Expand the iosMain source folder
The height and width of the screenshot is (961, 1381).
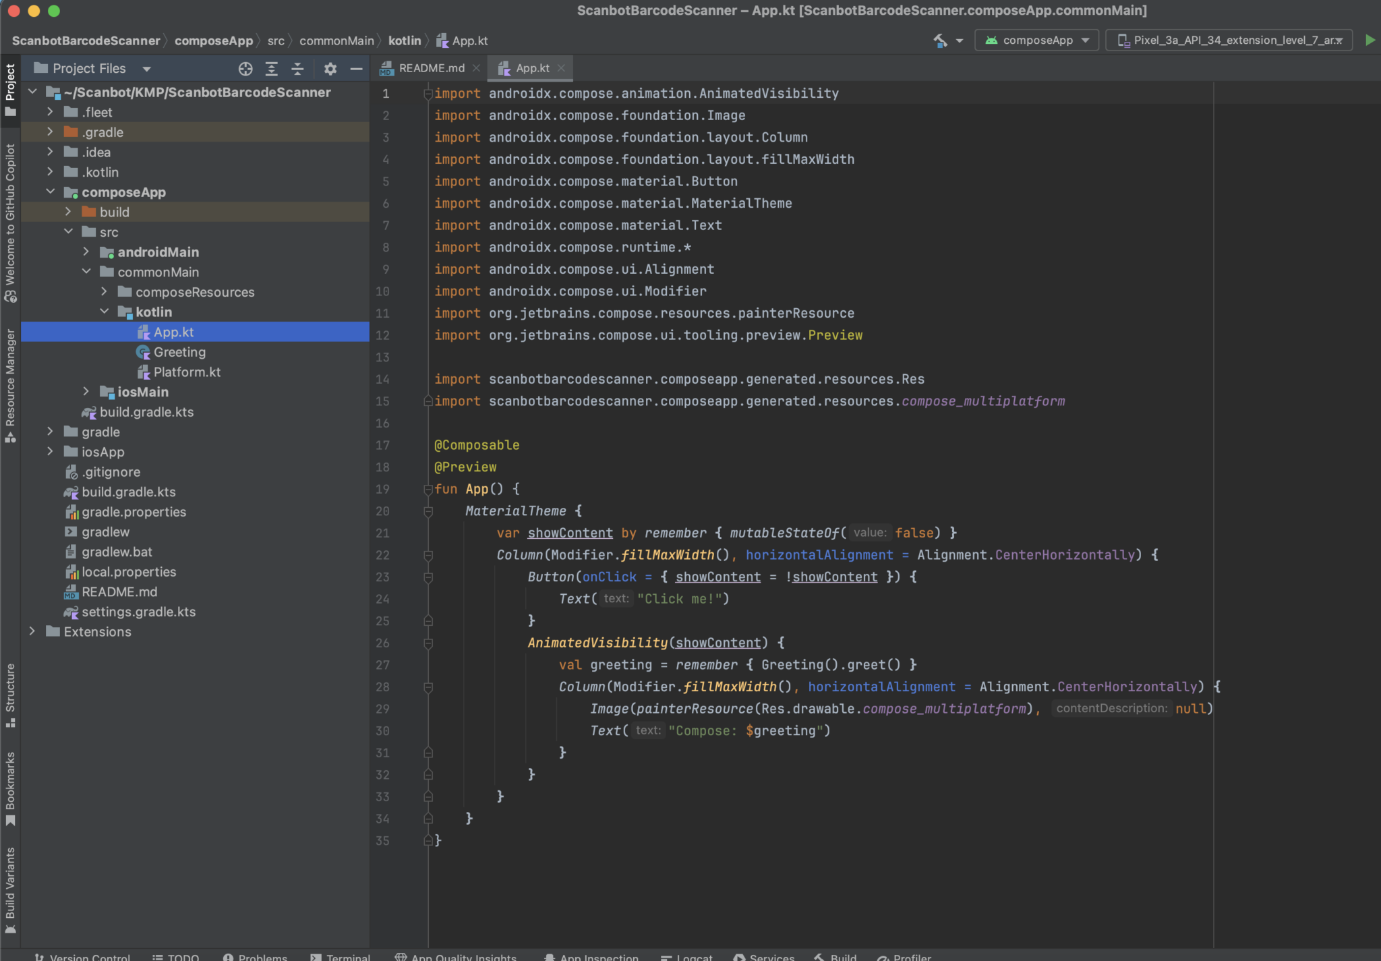(x=87, y=391)
